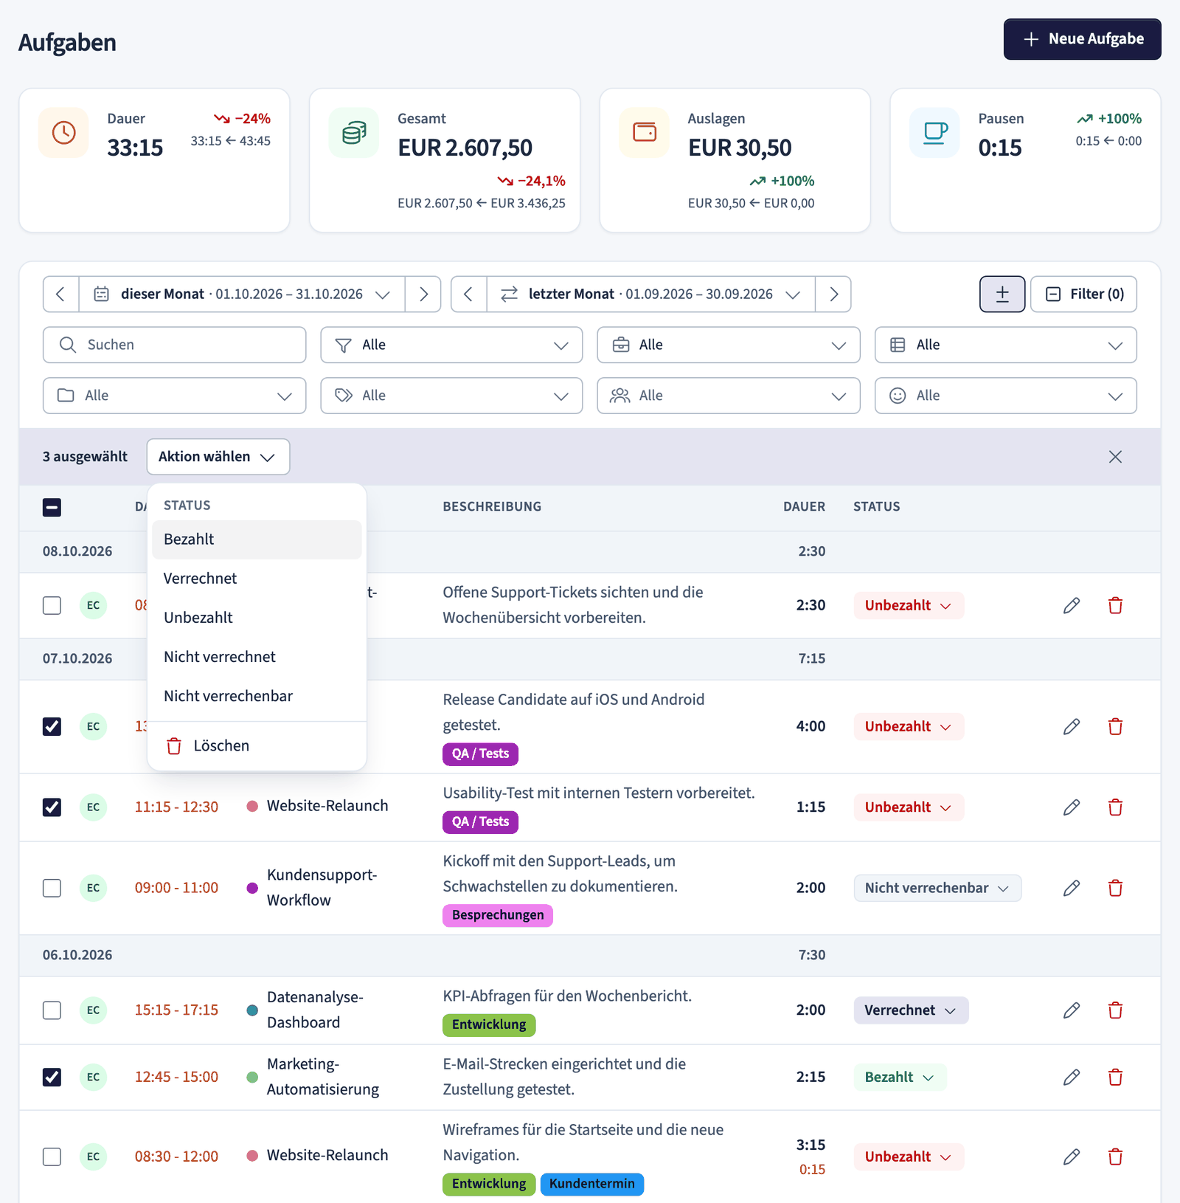Open the Verrechnet status dropdown in Datenanalyse row
Viewport: 1180px width, 1203px height.
tap(911, 1010)
